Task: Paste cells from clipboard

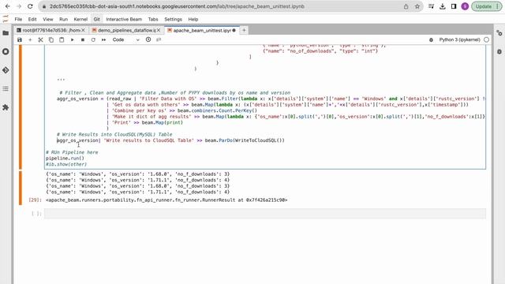Action: 62,40
